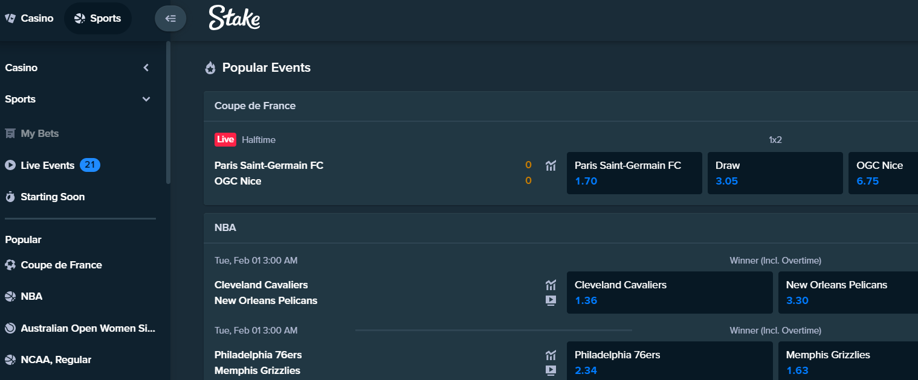The width and height of the screenshot is (918, 380).
Task: Click the red Live badge
Action: 225,139
